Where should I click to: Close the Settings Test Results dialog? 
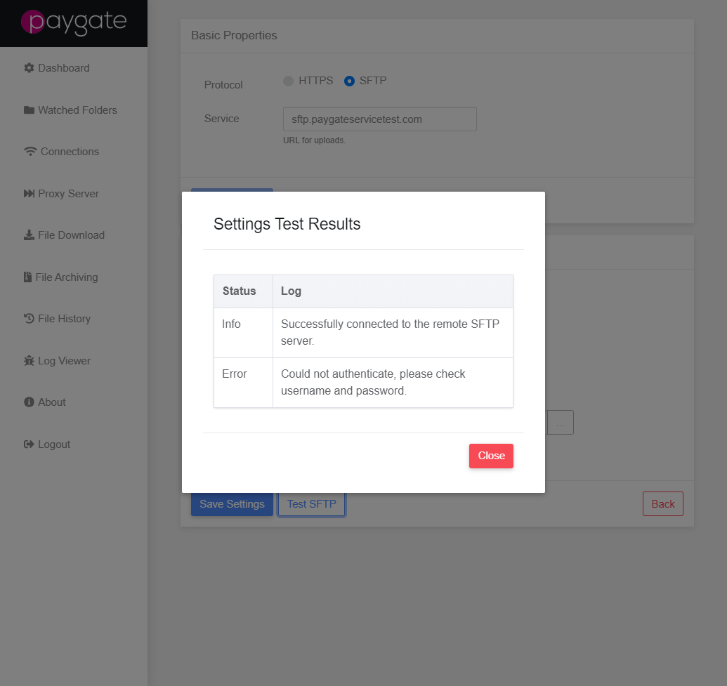(x=491, y=456)
